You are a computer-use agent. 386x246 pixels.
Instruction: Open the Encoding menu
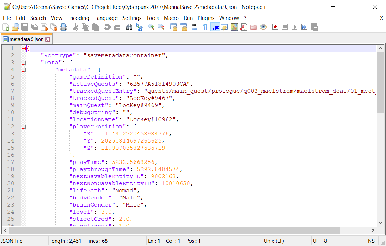pyautogui.click(x=78, y=18)
